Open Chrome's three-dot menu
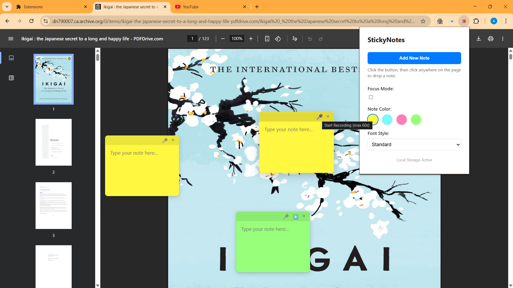 point(506,21)
